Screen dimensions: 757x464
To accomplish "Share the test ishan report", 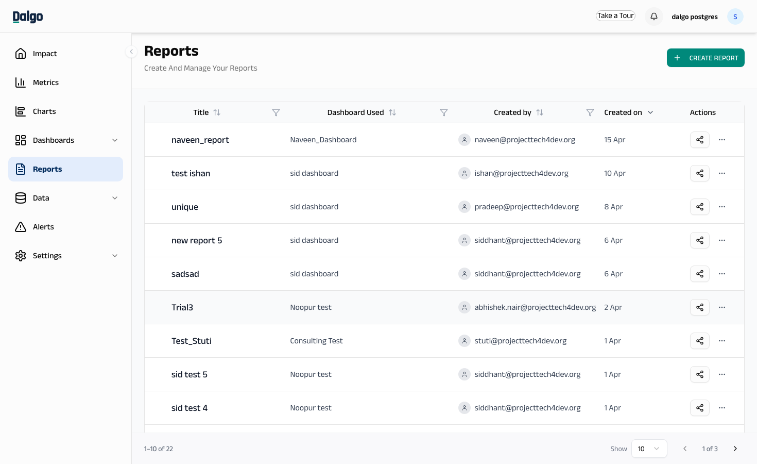I will pos(700,173).
